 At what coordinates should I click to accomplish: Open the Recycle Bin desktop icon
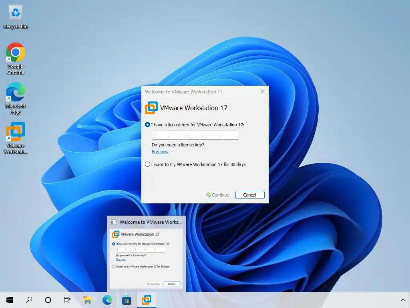click(16, 17)
